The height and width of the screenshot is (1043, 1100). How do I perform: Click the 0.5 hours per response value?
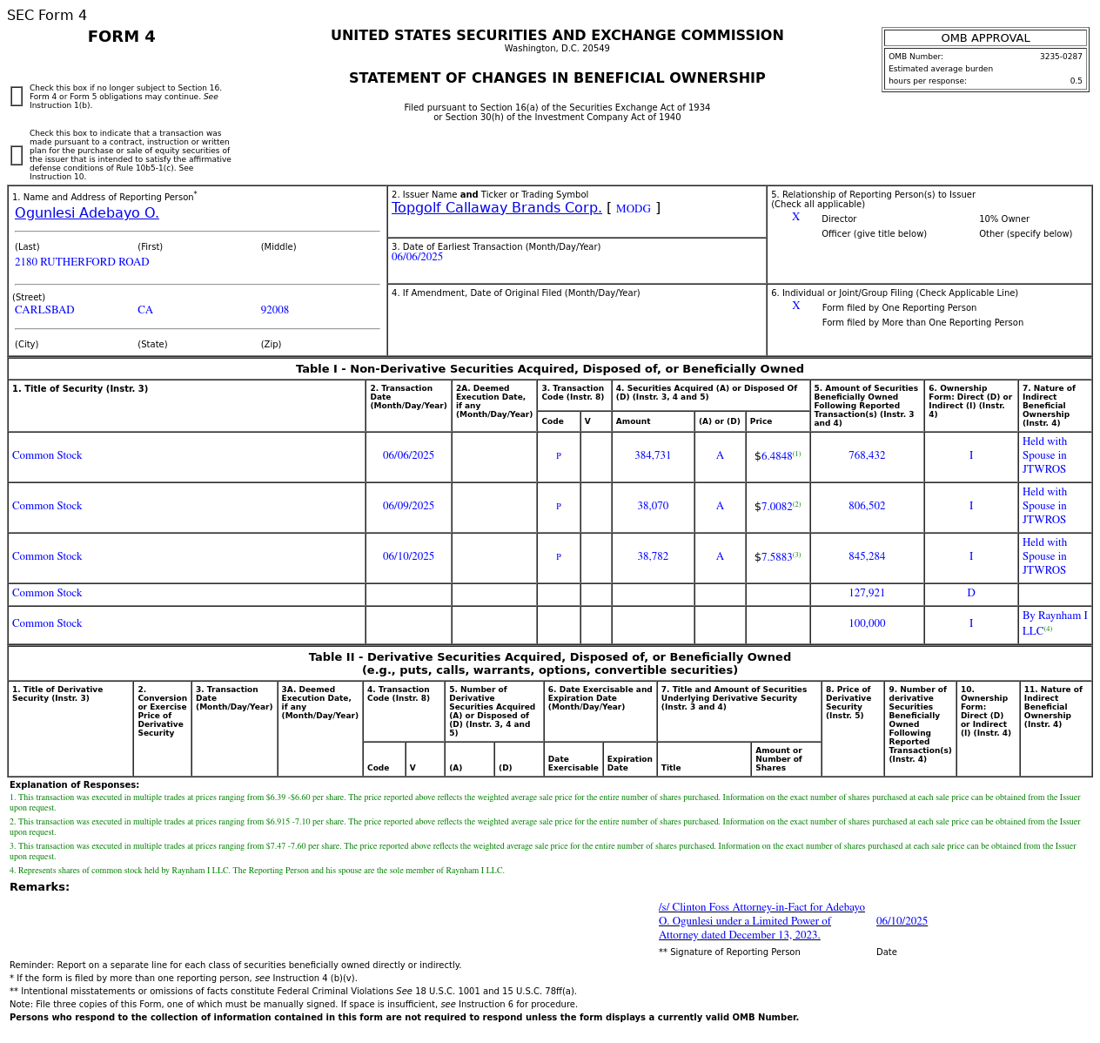[1077, 81]
